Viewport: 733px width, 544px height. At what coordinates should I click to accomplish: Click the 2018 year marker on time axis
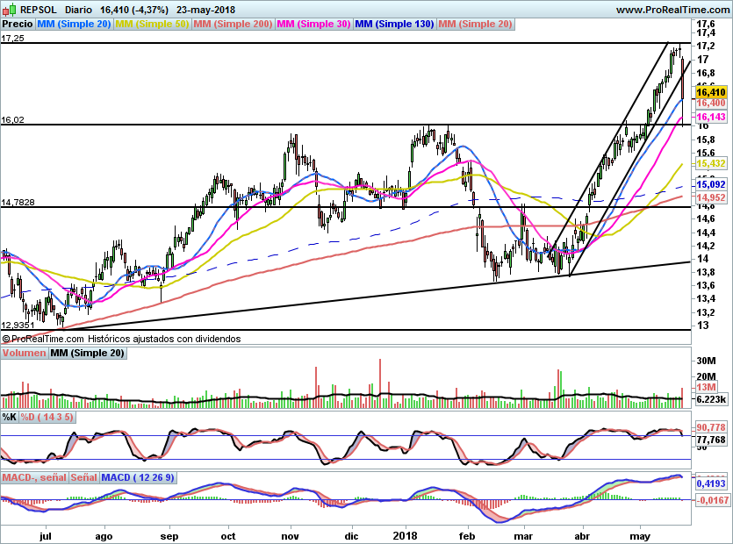coord(406,534)
